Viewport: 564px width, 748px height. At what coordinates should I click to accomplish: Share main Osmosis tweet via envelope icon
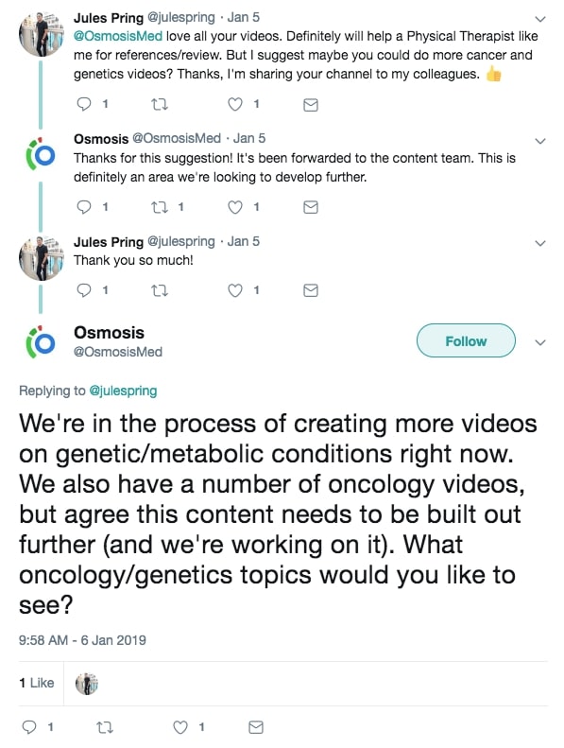coord(256,727)
